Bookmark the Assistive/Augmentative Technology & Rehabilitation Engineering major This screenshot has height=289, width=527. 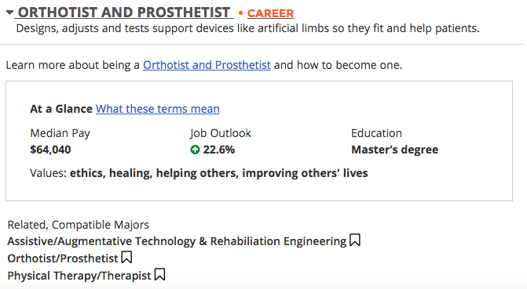coord(355,240)
